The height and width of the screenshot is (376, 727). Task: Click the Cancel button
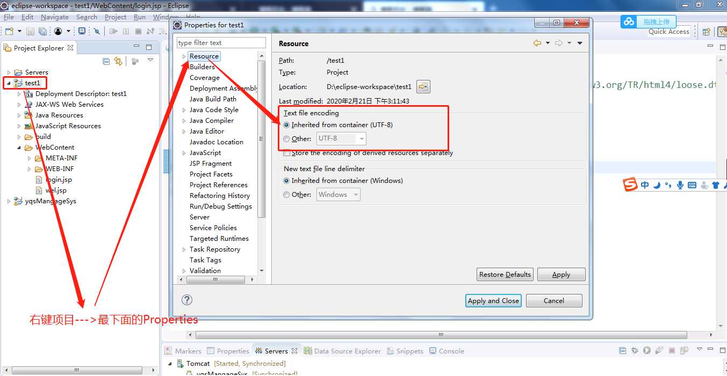[554, 300]
